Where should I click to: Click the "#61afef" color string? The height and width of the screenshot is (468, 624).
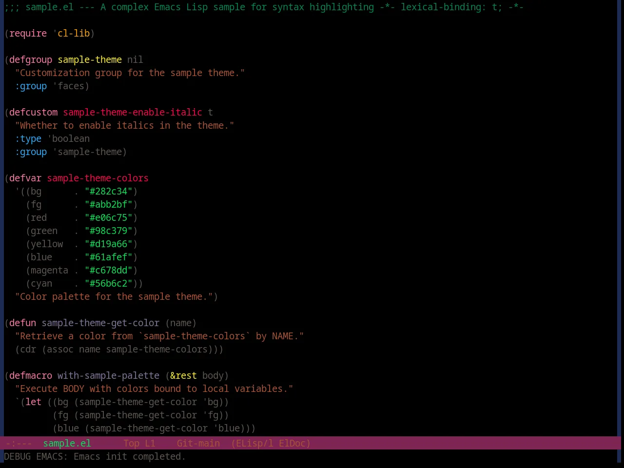(109, 257)
